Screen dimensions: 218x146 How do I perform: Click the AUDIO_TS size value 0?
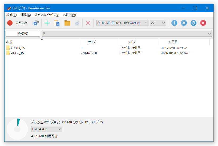click(82, 48)
